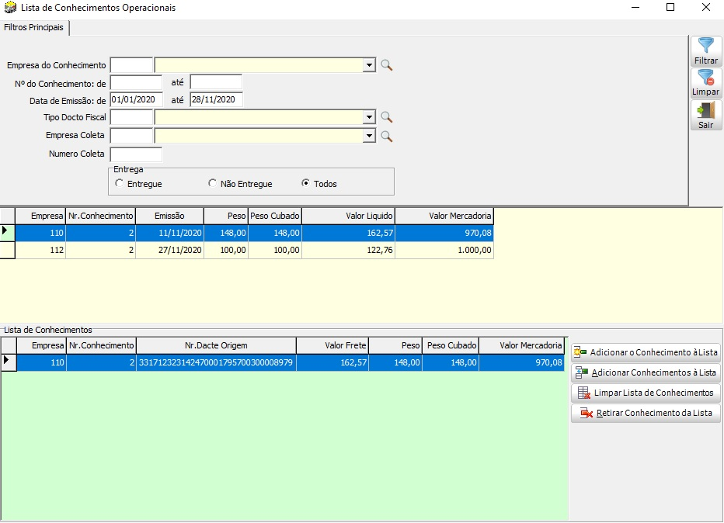Open the Empresa Coleta dropdown list
The image size is (724, 523).
click(x=369, y=136)
